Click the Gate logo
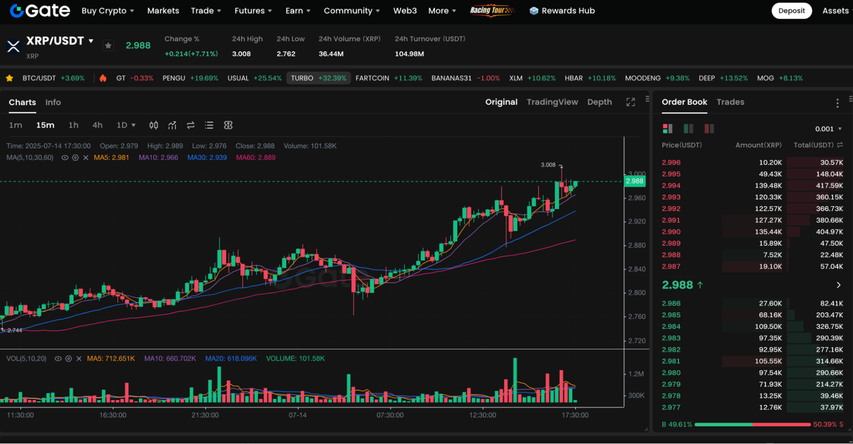Image resolution: width=853 pixels, height=444 pixels. pyautogui.click(x=40, y=11)
